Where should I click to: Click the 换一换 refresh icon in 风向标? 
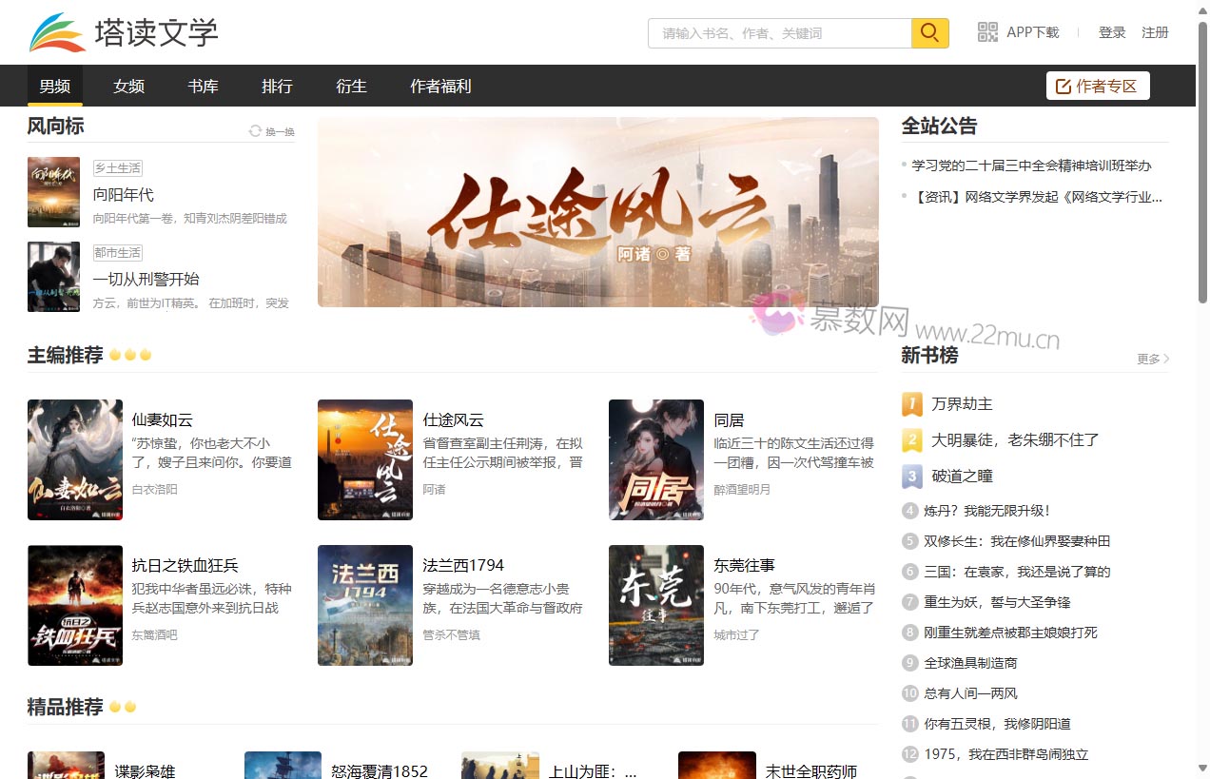[x=255, y=130]
